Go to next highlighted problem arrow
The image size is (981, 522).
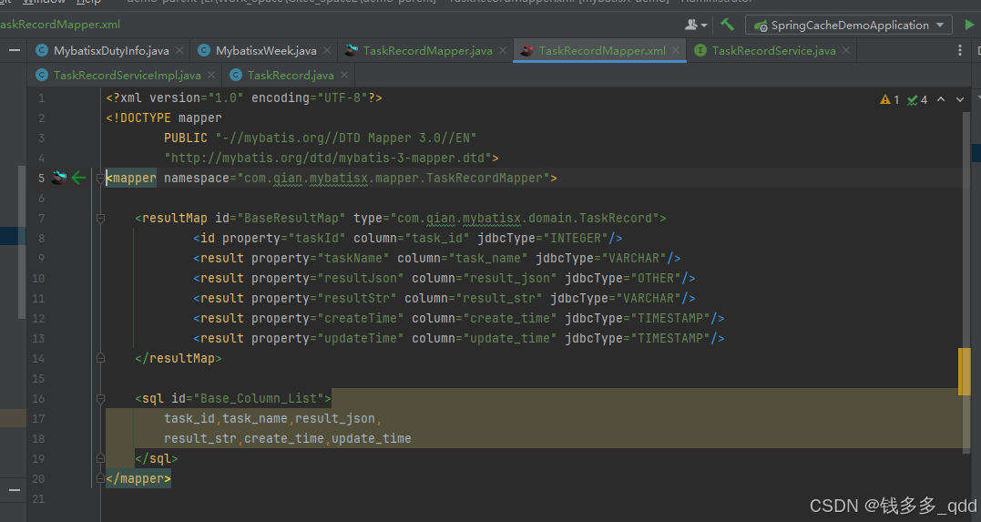(x=960, y=99)
